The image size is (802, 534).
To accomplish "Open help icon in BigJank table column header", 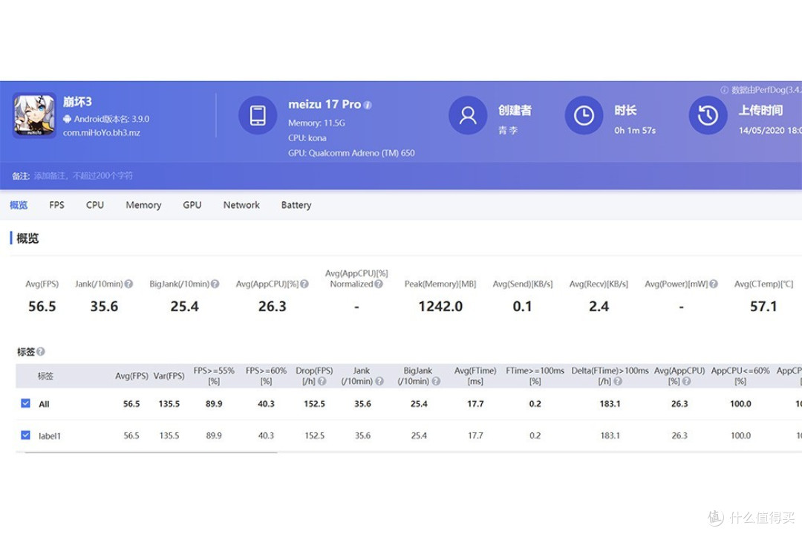I will 436,381.
